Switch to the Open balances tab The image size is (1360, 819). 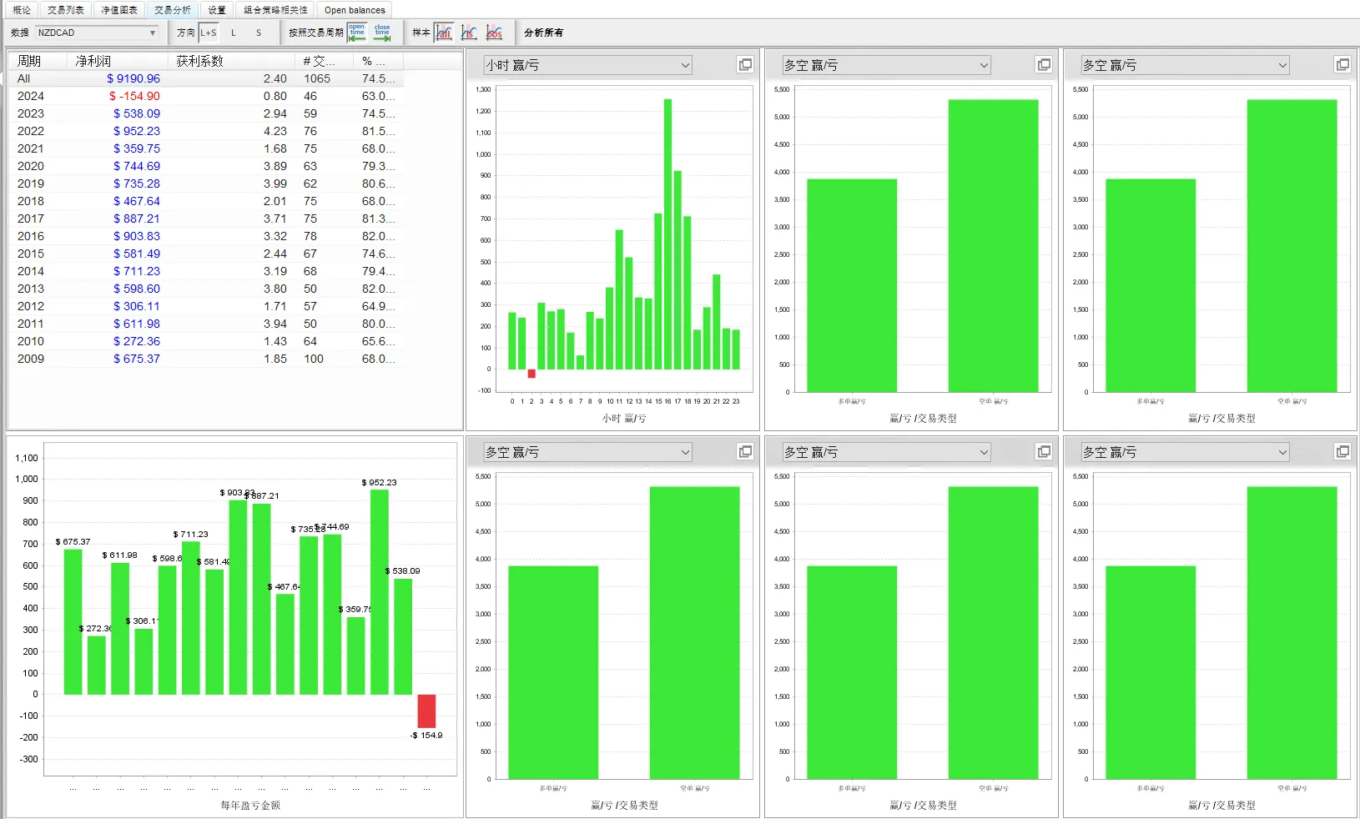[355, 10]
